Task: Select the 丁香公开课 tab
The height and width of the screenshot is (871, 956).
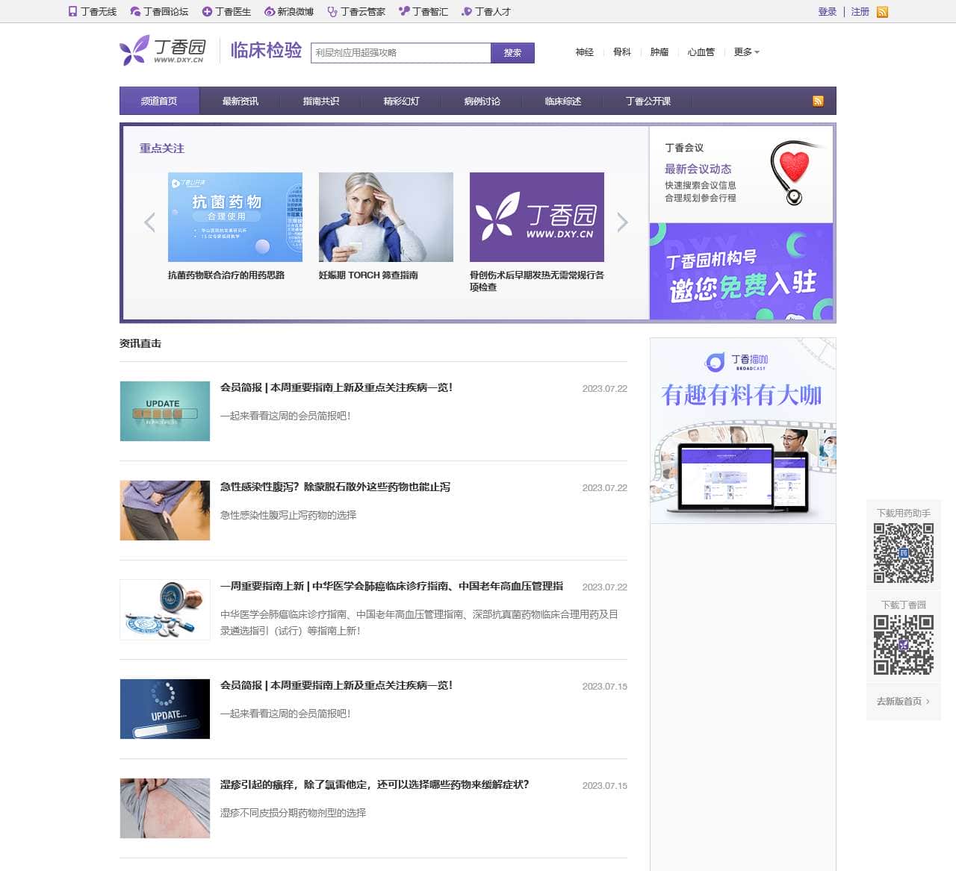Action: 648,101
